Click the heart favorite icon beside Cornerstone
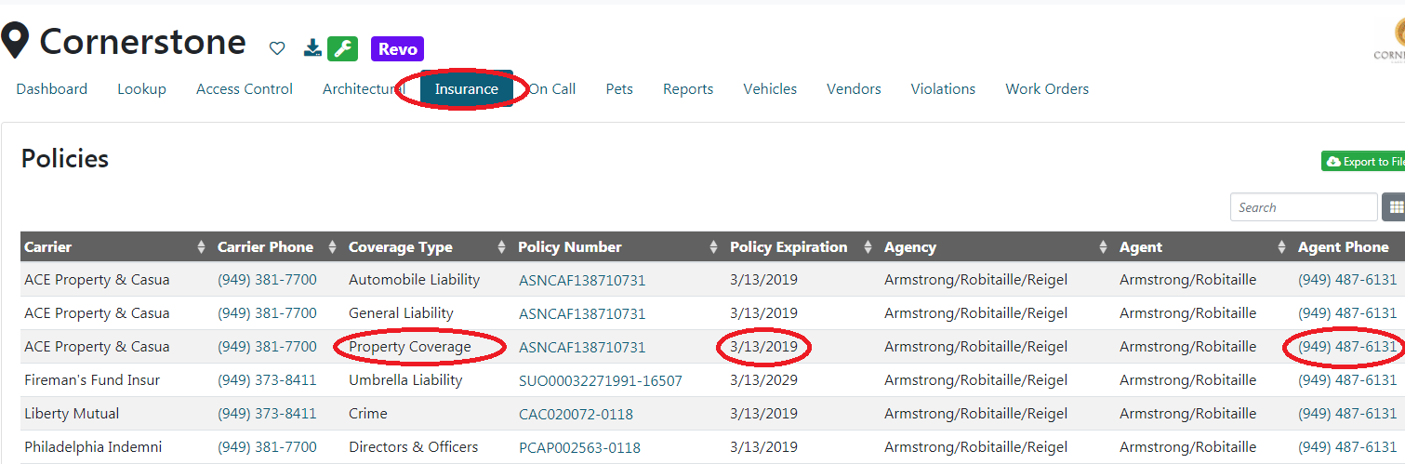This screenshot has height=464, width=1405. [x=277, y=48]
